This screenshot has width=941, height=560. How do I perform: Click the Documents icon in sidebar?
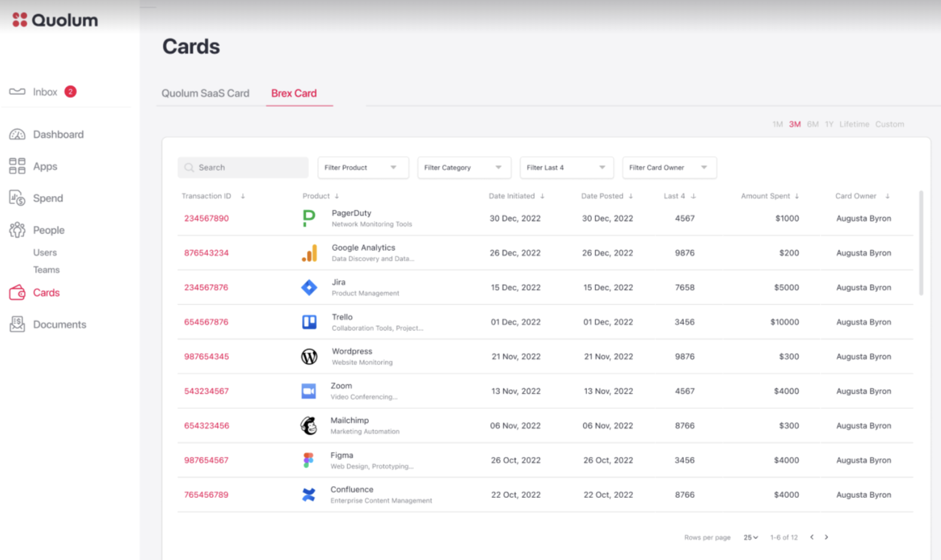tap(17, 324)
